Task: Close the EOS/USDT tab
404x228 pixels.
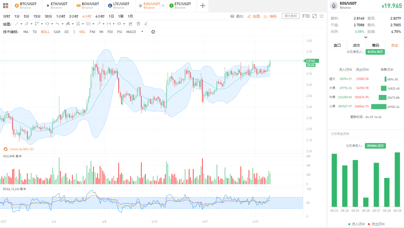Action: tap(163, 6)
